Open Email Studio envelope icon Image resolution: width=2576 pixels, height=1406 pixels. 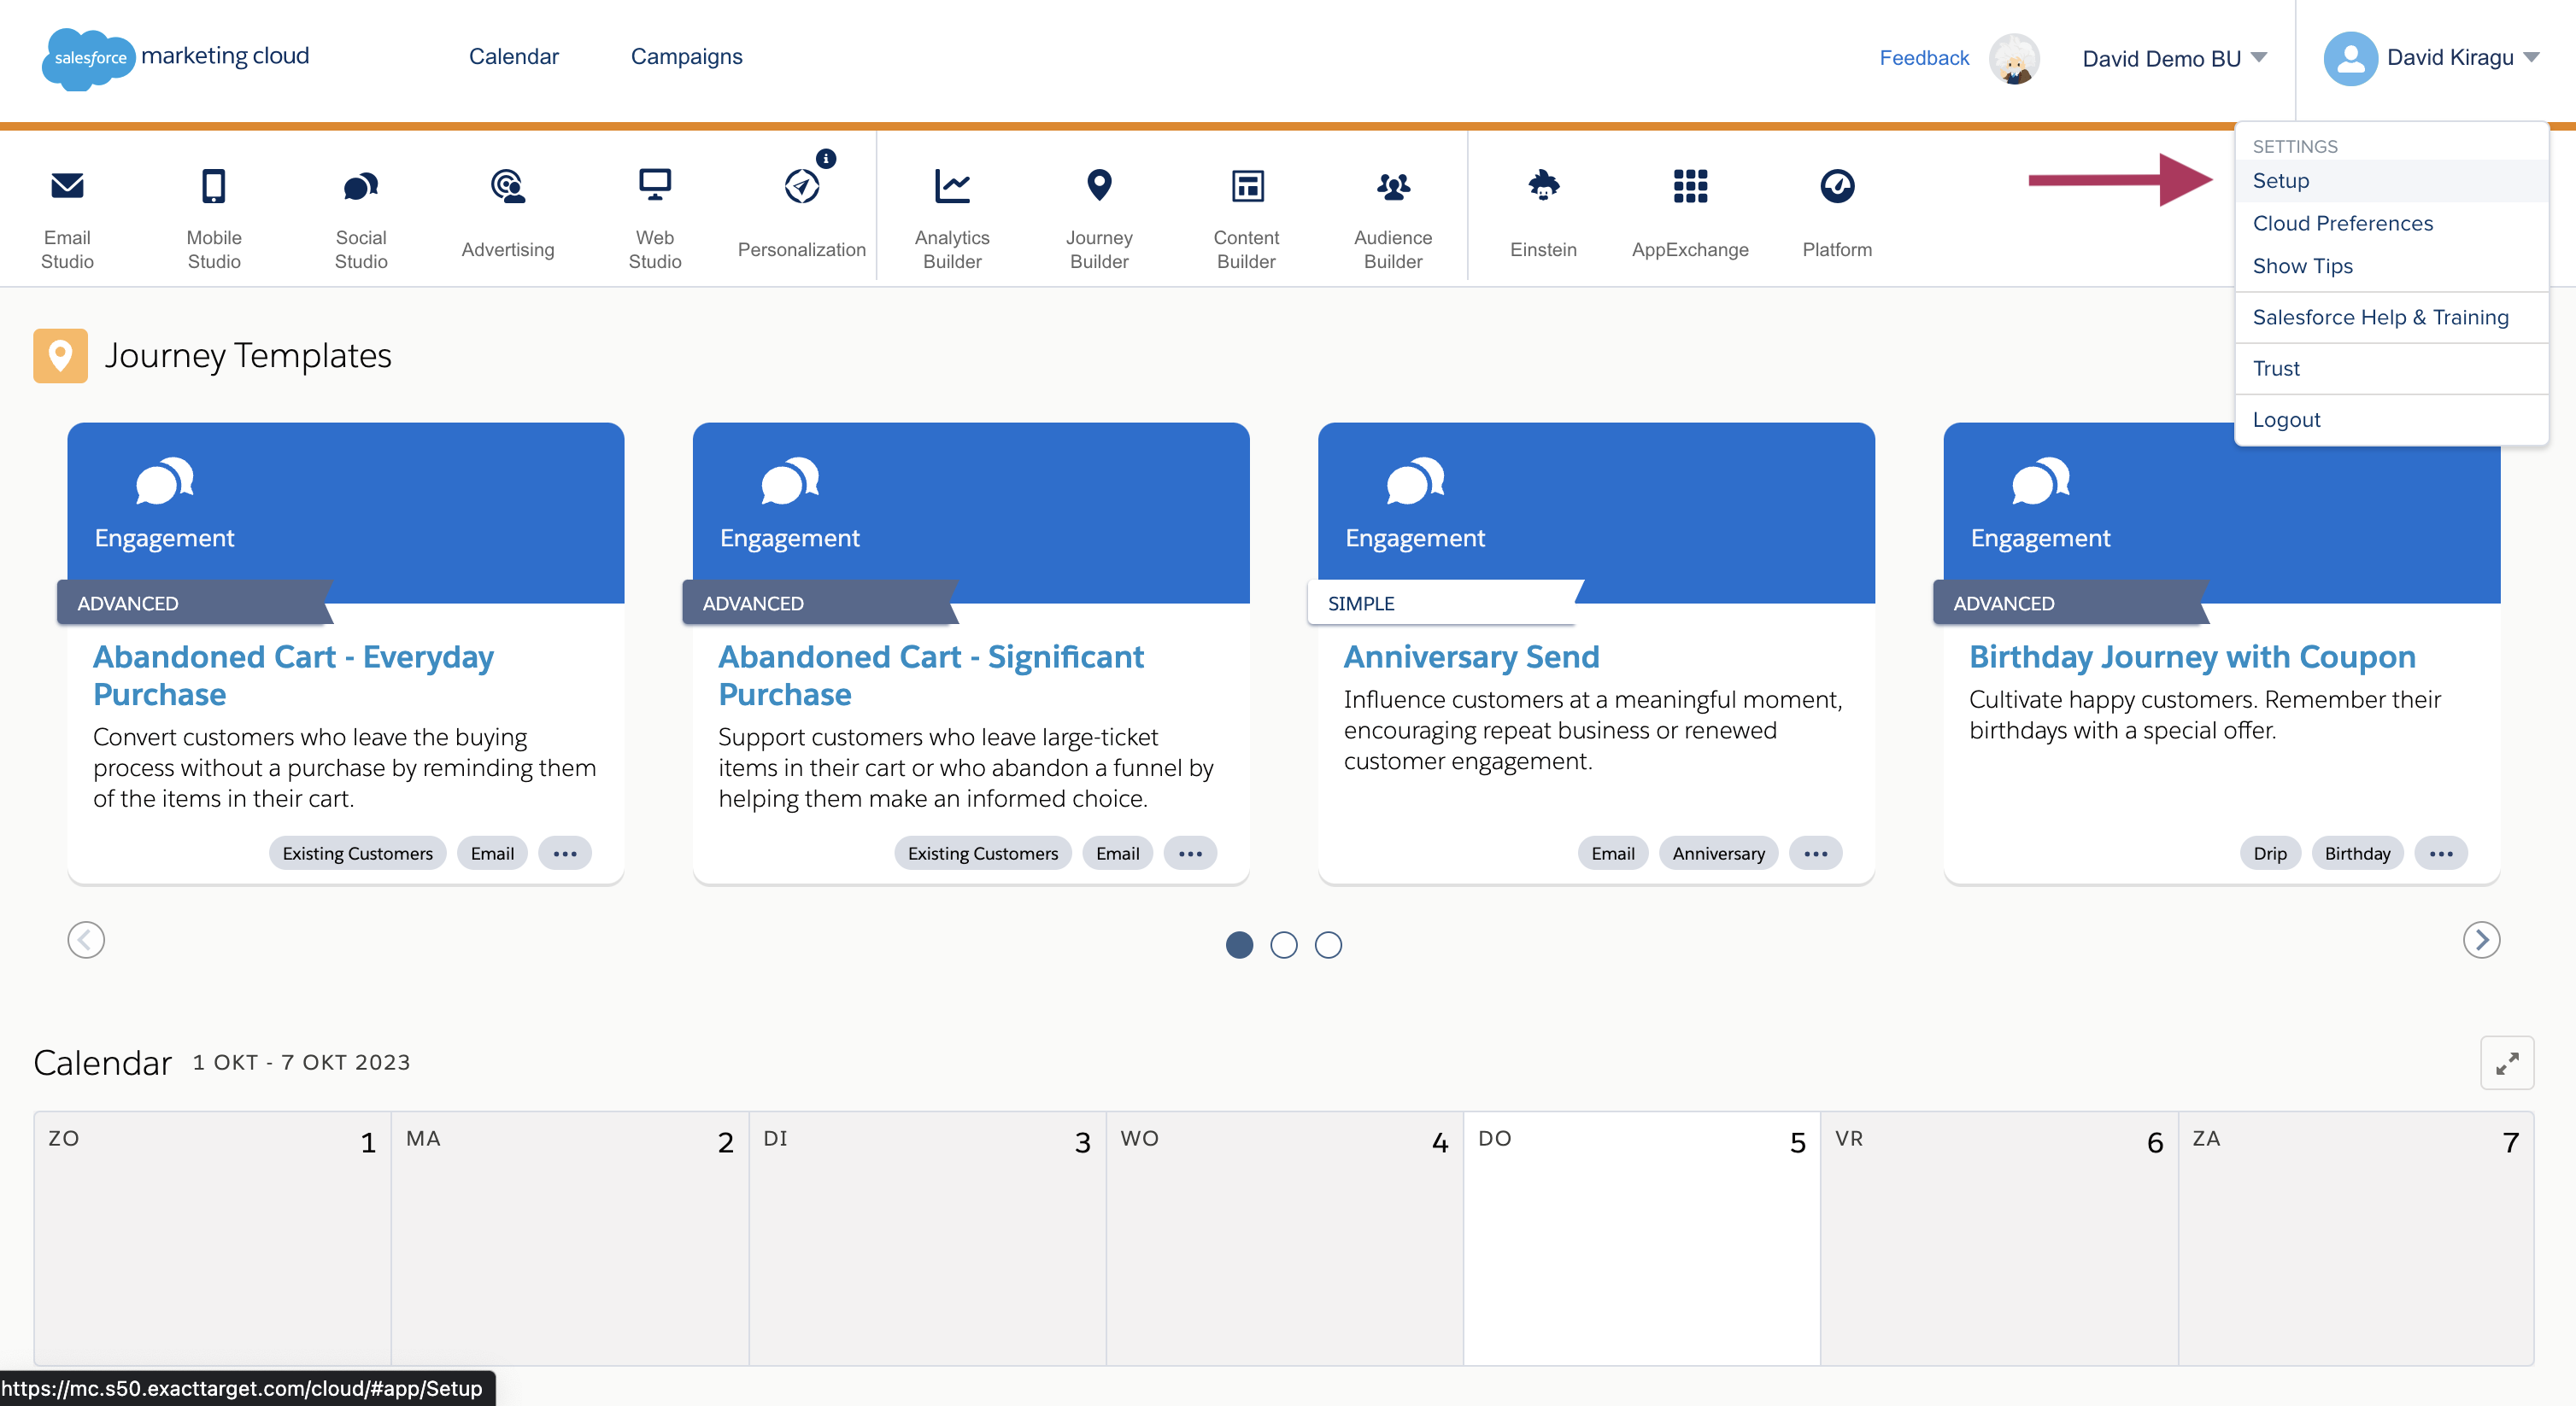[x=67, y=186]
